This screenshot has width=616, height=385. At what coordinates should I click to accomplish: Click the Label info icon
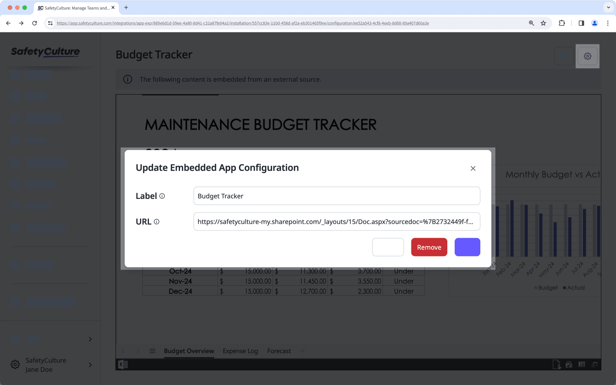pyautogui.click(x=162, y=196)
